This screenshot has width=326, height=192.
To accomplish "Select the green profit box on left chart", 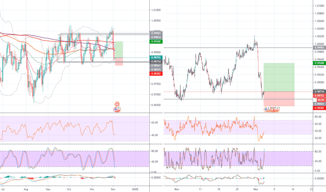I will point(119,49).
